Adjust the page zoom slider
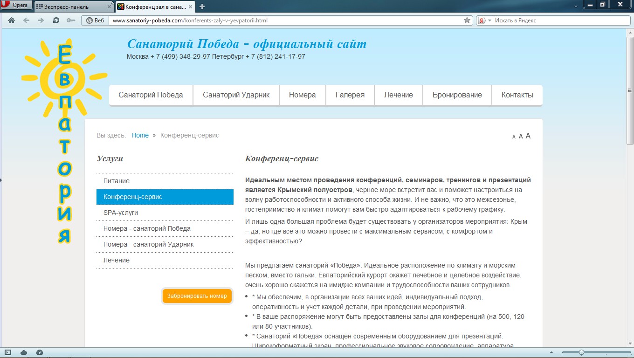The width and height of the screenshot is (634, 358). tap(581, 352)
